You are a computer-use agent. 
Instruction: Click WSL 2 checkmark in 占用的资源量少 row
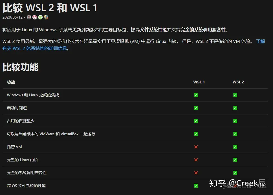click(x=235, y=121)
